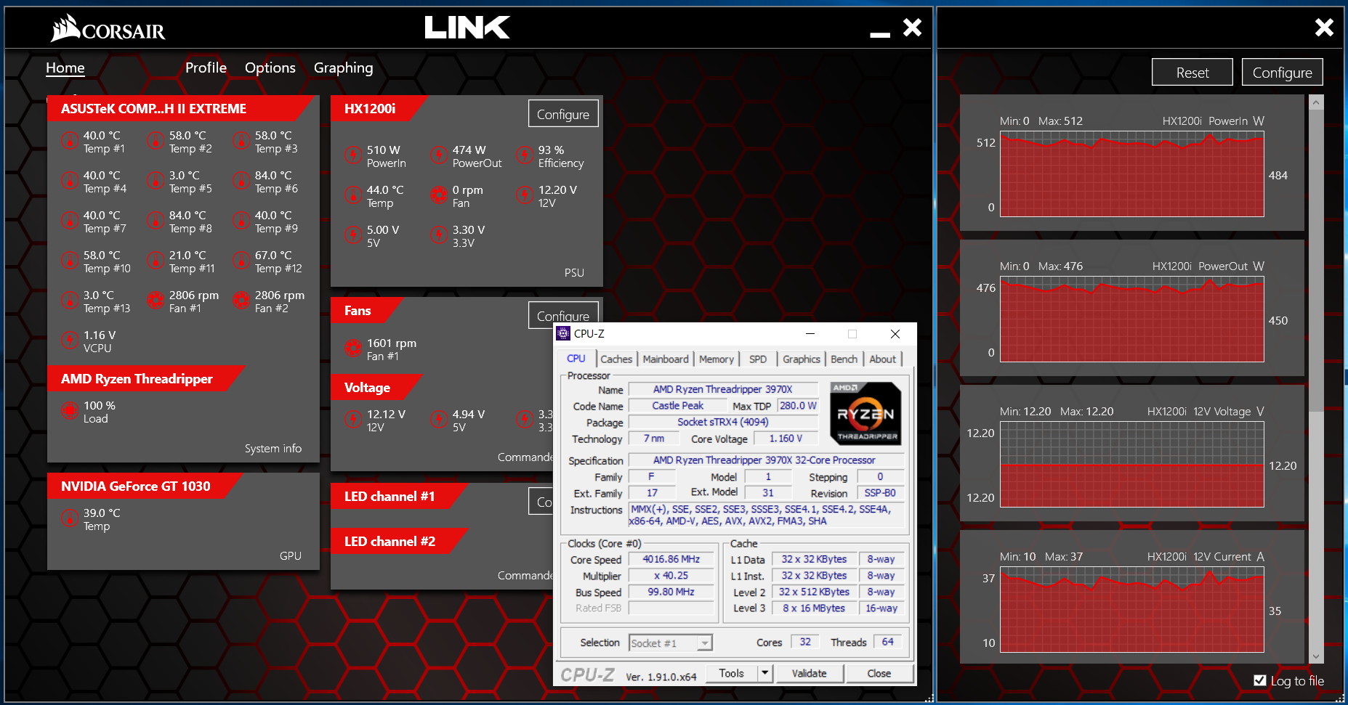The height and width of the screenshot is (705, 1348).
Task: Click the Ryzen Threadripper logo in CPU-Z
Action: tap(865, 414)
